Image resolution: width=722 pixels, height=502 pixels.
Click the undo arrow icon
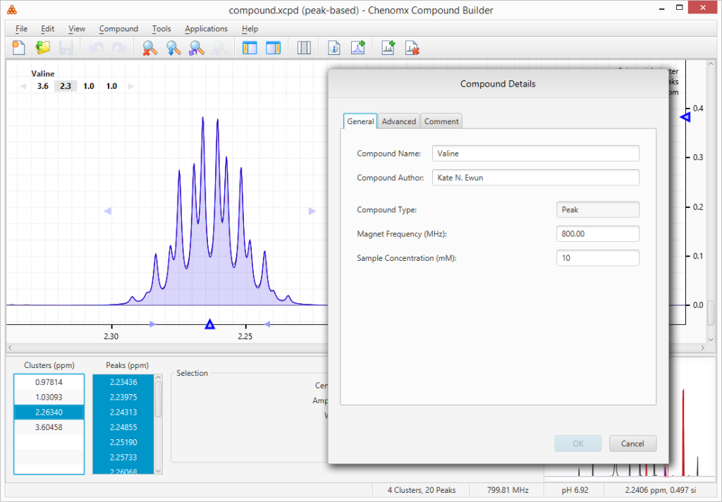point(96,47)
